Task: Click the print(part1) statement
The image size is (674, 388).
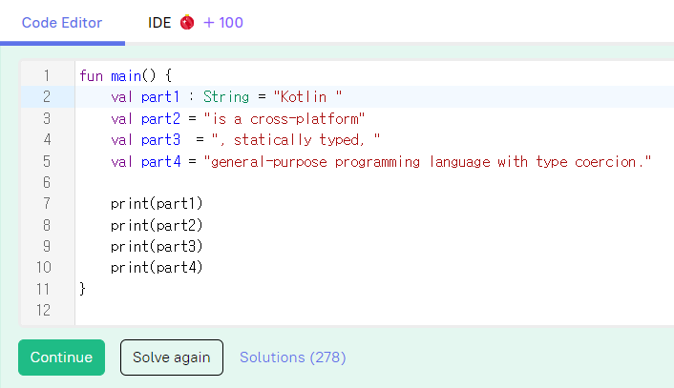Action: click(157, 203)
